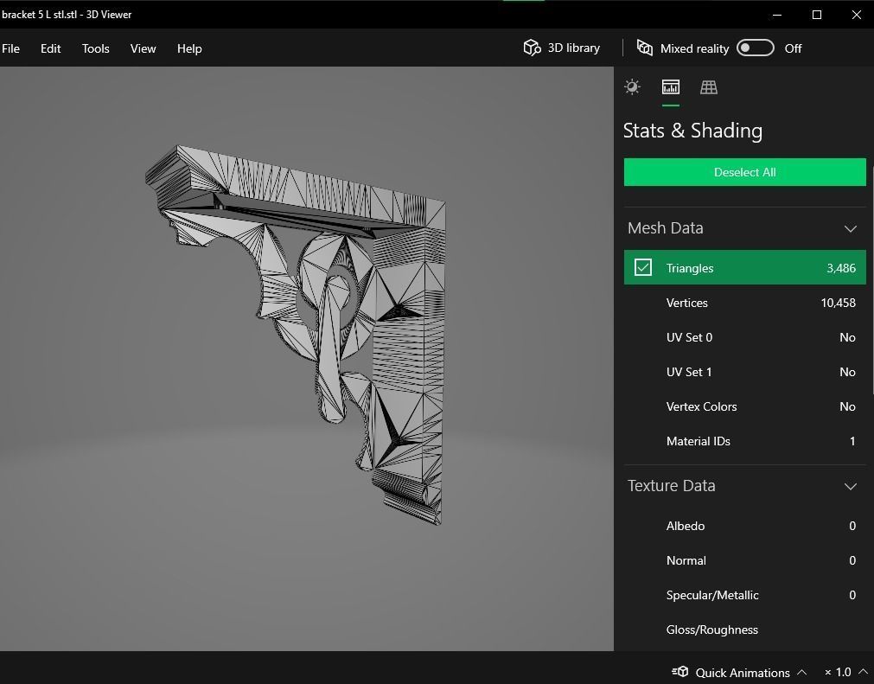874x684 pixels.
Task: Collapse the Texture Data section
Action: (x=850, y=486)
